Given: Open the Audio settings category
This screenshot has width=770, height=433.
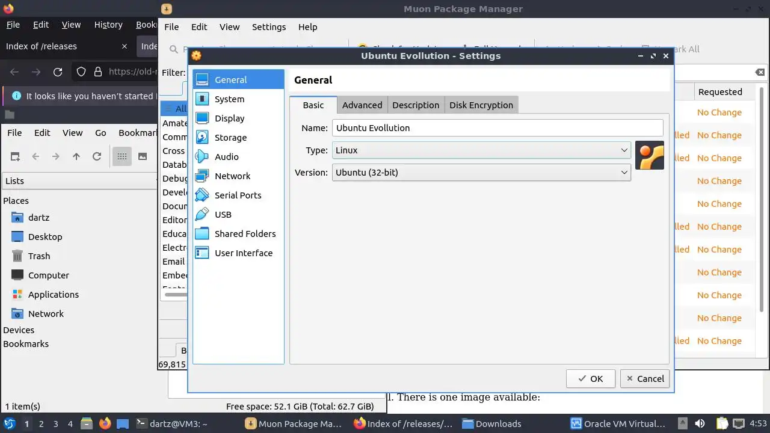Looking at the screenshot, I should 238,156.
